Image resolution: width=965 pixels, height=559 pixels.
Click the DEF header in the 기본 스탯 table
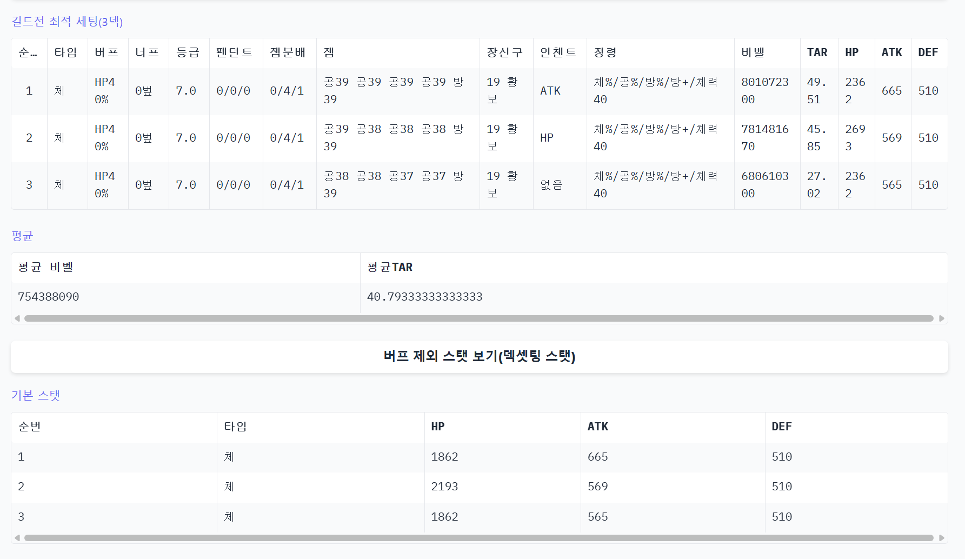point(781,427)
